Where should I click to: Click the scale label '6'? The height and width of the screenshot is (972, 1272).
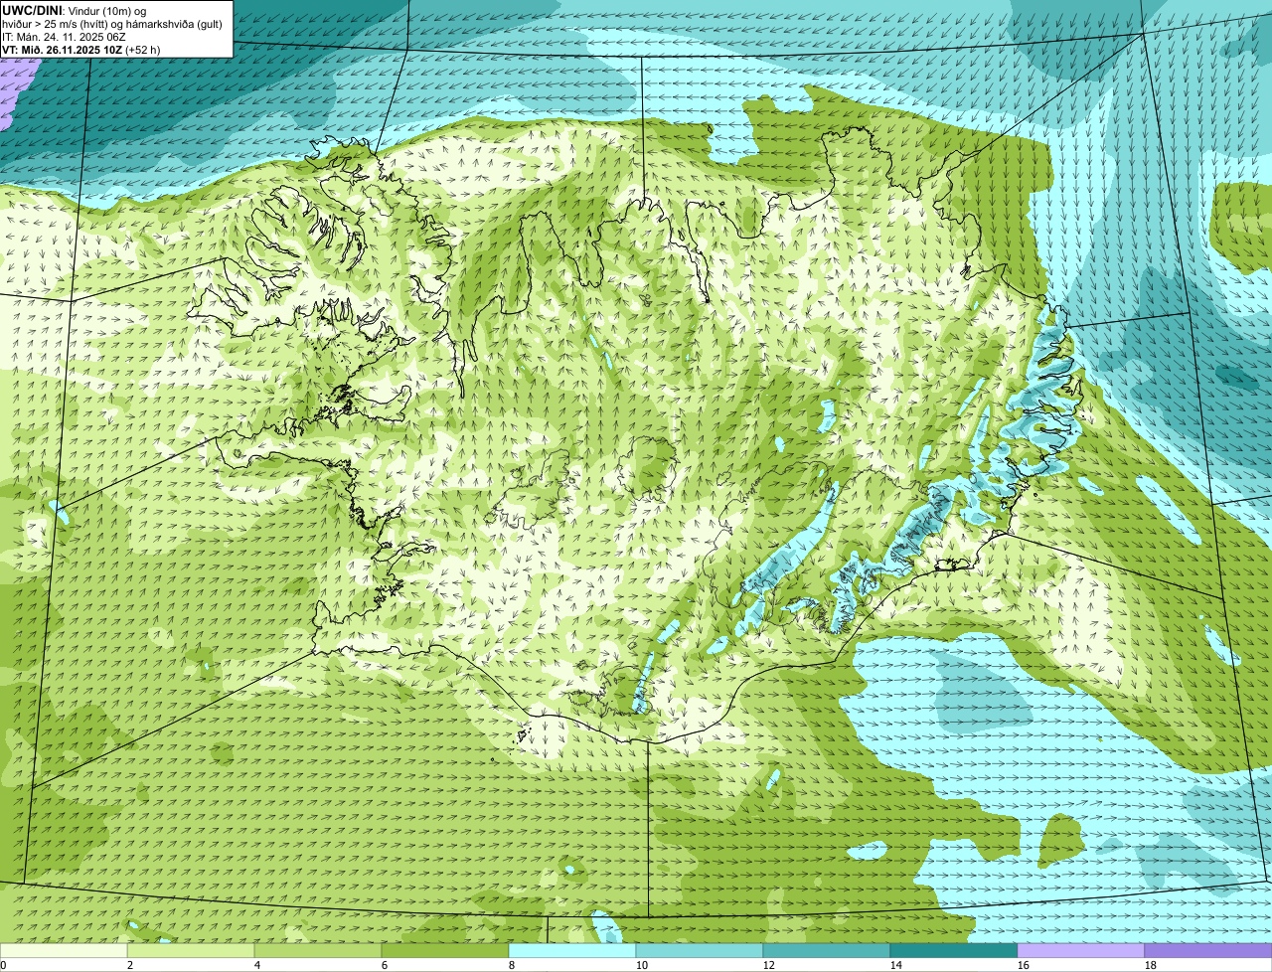(385, 965)
